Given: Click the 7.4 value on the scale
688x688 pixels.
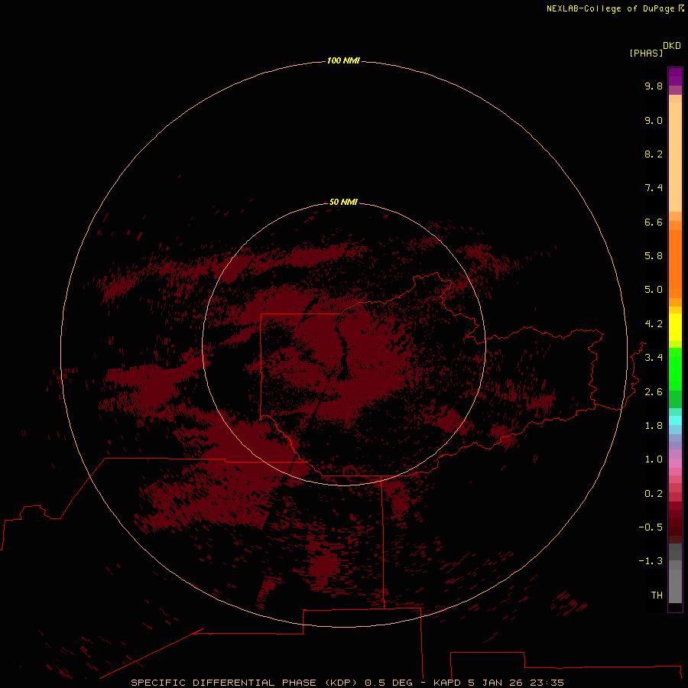Looking at the screenshot, I should (654, 188).
